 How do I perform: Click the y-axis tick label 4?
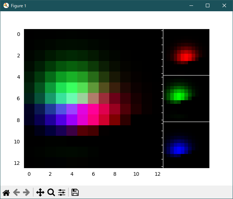point(19,77)
